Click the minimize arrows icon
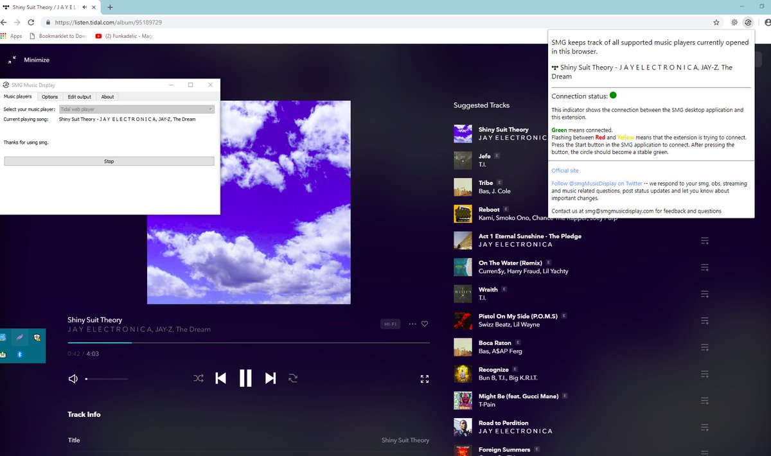 click(x=12, y=60)
